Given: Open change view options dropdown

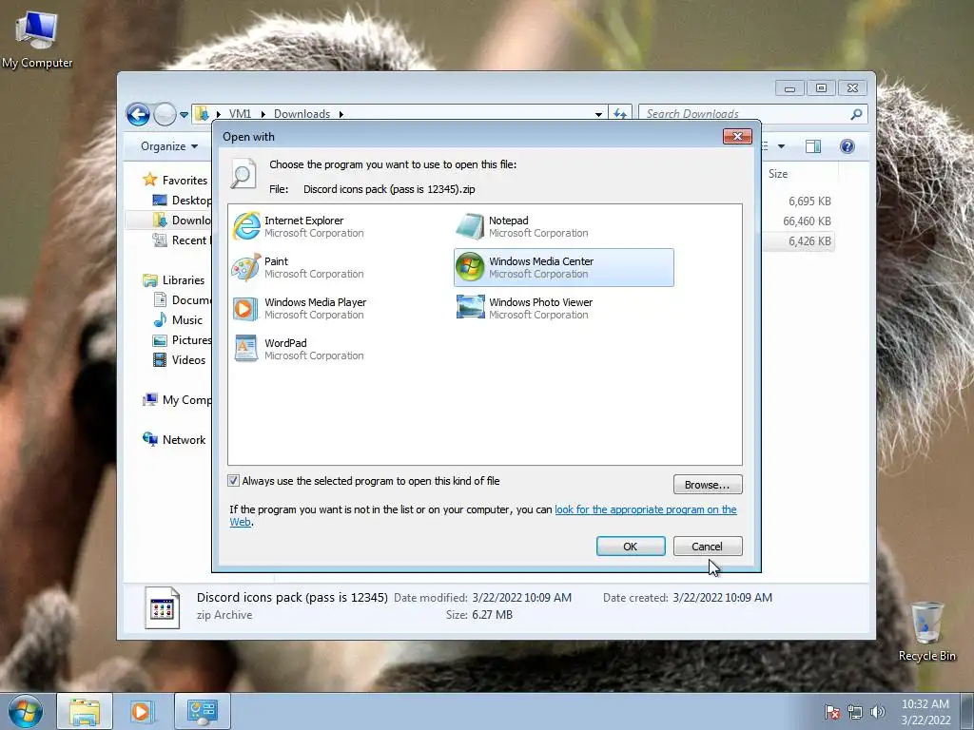Looking at the screenshot, I should [782, 146].
